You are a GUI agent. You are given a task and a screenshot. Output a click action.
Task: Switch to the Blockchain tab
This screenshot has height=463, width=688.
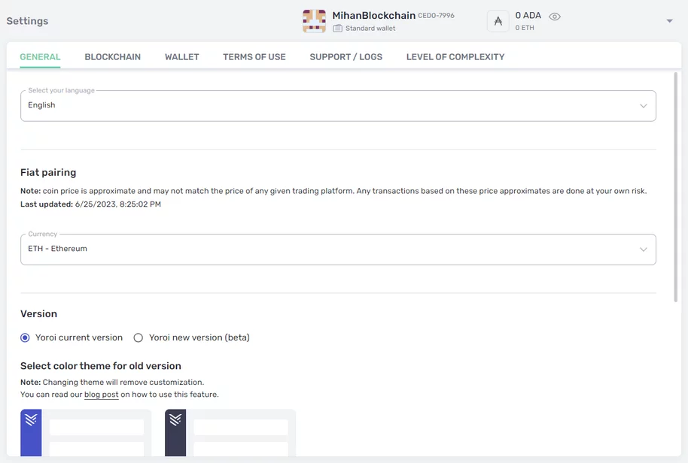[x=112, y=57]
